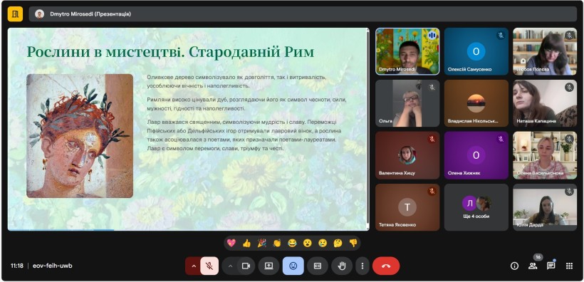Open chat with everyone

click(x=551, y=266)
